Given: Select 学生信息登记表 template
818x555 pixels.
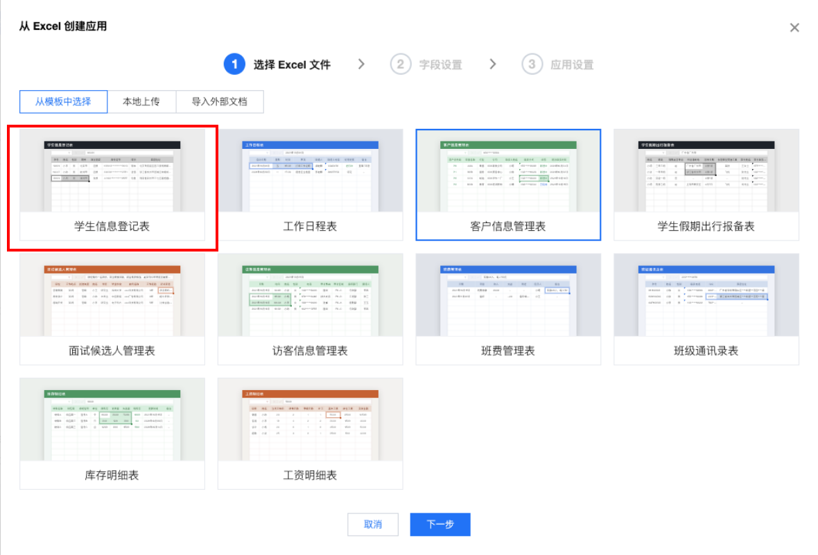Looking at the screenshot, I should (112, 184).
